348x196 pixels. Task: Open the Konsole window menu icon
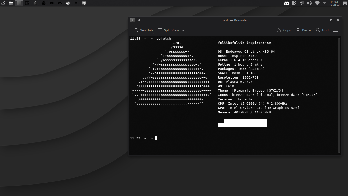coord(132,20)
